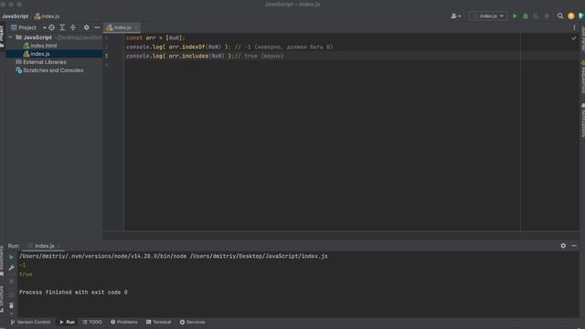Image resolution: width=585 pixels, height=329 pixels.
Task: Open Search Everywhere magnifier icon
Action: click(560, 16)
